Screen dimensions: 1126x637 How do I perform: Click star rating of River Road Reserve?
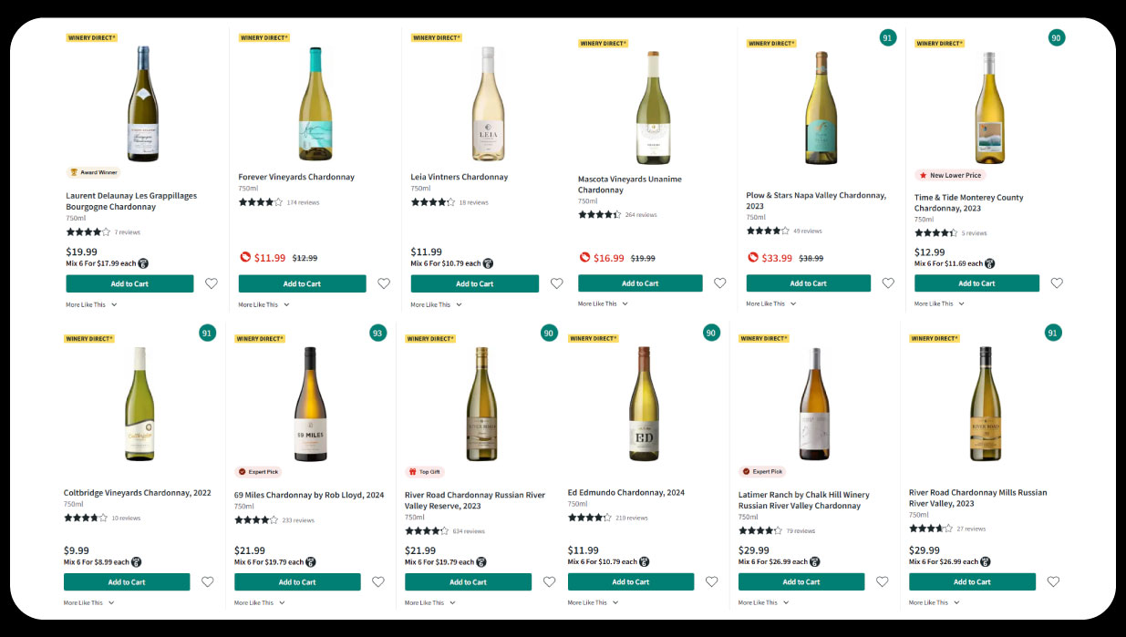[427, 530]
